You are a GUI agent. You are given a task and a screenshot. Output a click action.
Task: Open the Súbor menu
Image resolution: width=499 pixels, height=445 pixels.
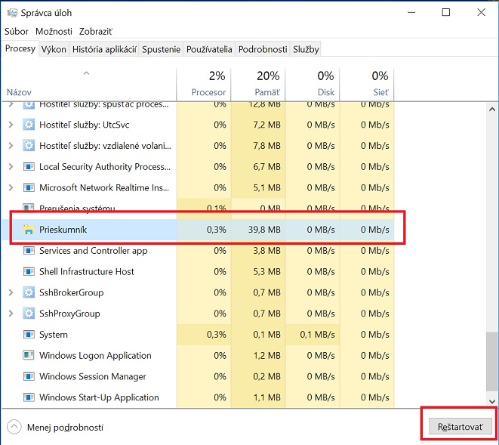[16, 31]
